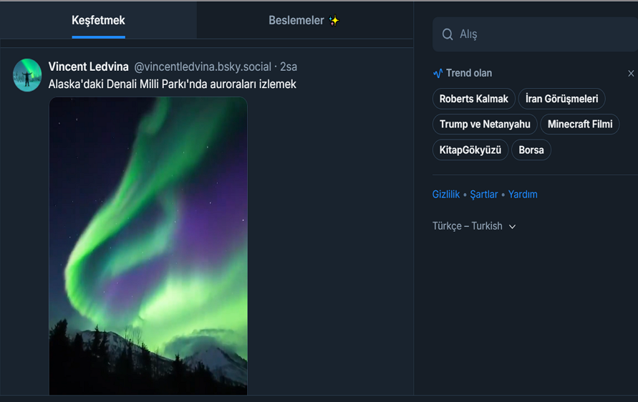Open the Beslemeler tab
Screen dimensions: 638x402
(x=304, y=21)
